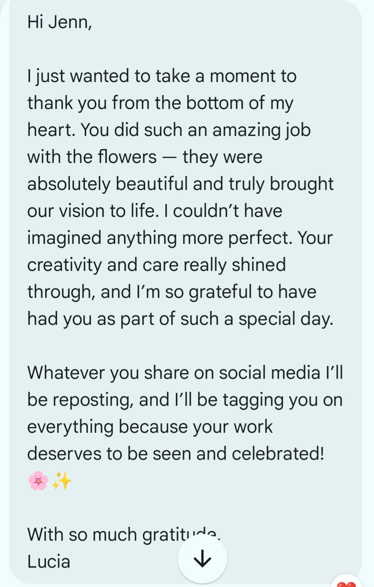Click the "Lucia" signature
Screen dimensions: 374x587
coord(49,562)
